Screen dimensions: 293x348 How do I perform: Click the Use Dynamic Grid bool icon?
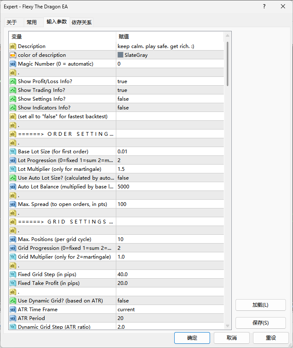(x=13, y=301)
